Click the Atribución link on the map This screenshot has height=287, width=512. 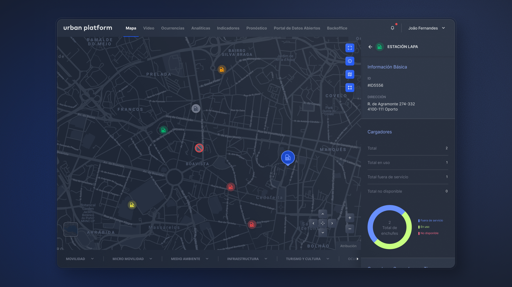[x=348, y=246]
